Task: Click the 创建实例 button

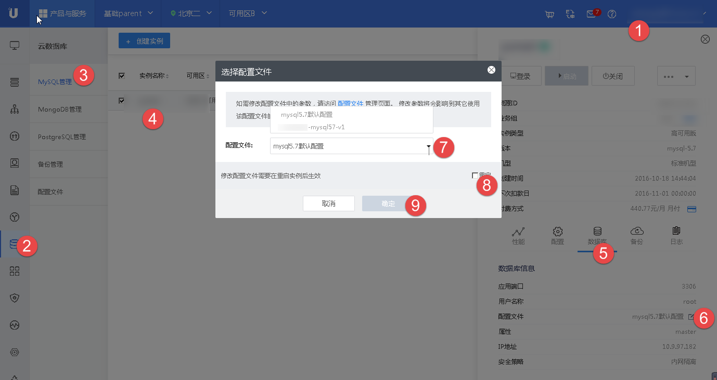Action: pyautogui.click(x=144, y=40)
